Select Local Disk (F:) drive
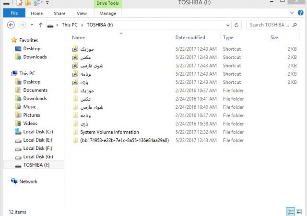The image size is (307, 216). 37,148
